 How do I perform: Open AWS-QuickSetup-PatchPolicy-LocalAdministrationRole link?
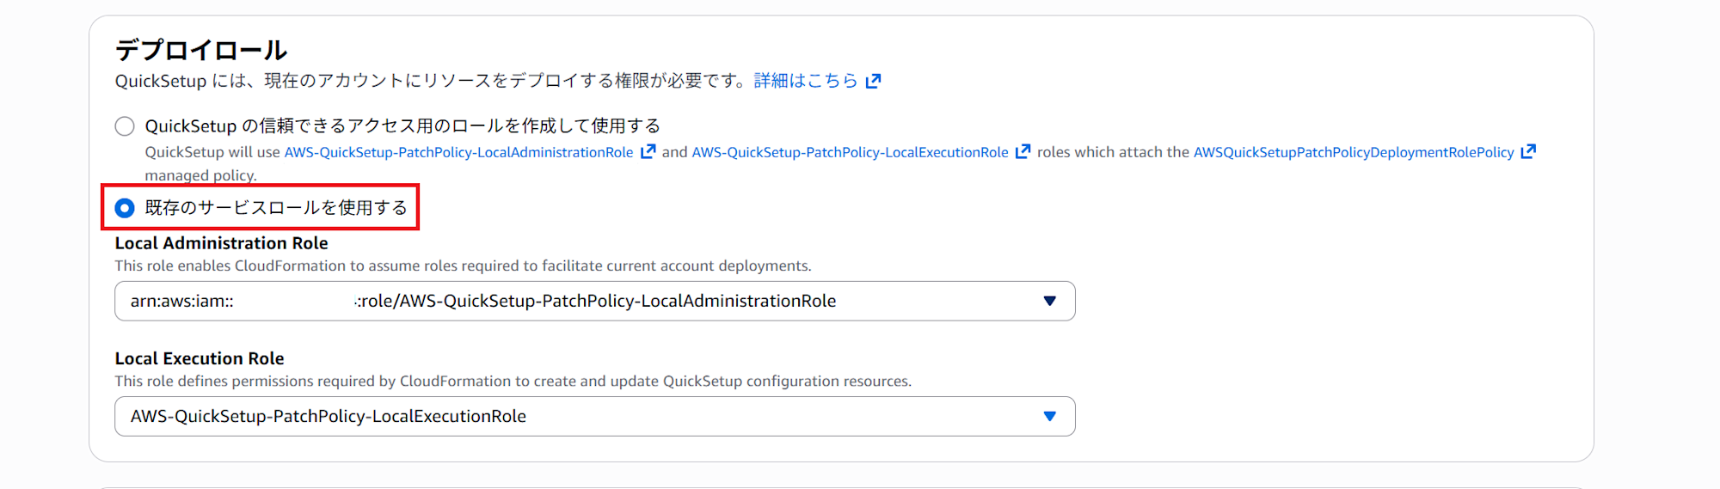458,152
